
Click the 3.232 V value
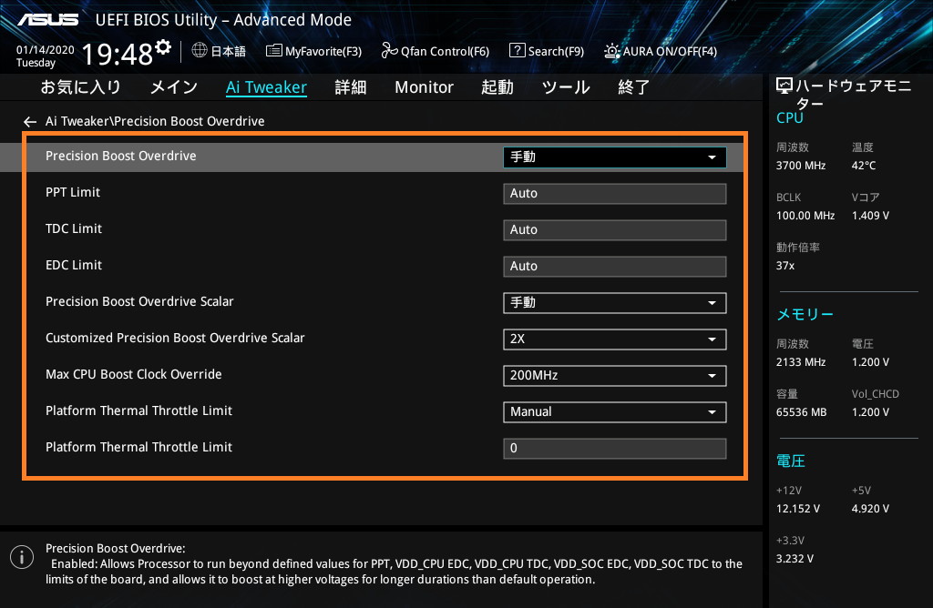point(795,558)
